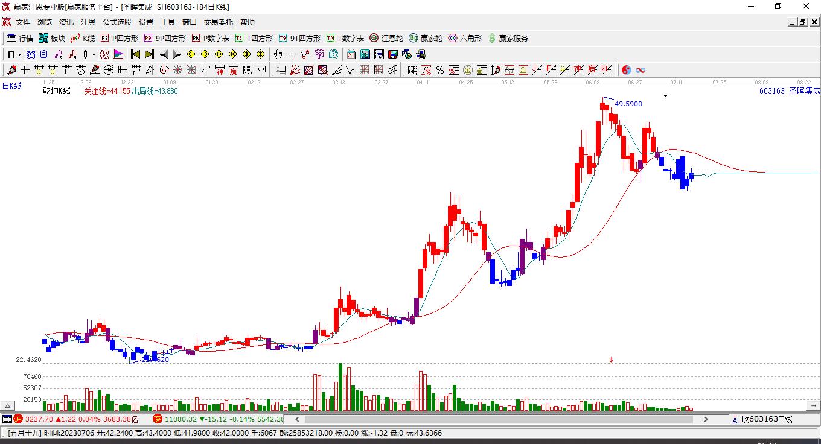Open the P四方形 tool, not 9P四方形
Image resolution: width=821 pixels, height=444 pixels.
click(x=120, y=38)
